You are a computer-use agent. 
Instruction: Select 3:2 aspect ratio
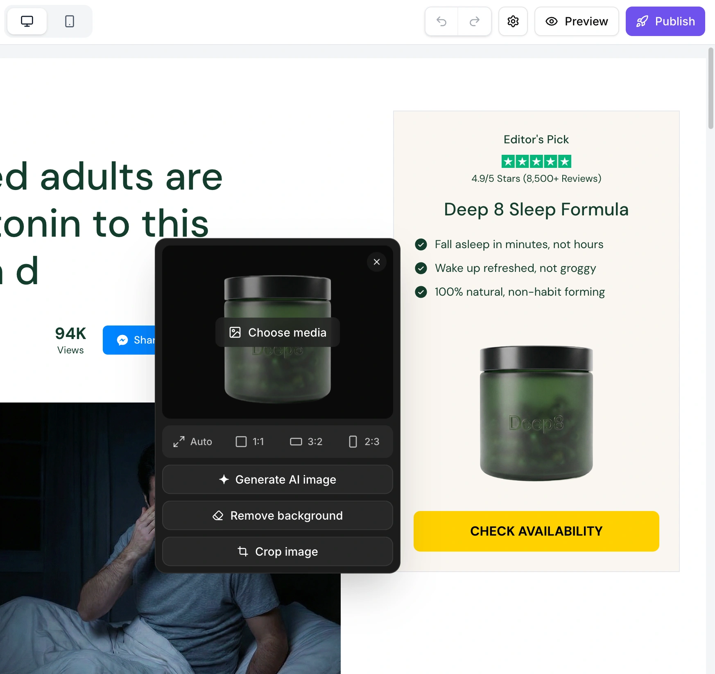coord(306,441)
